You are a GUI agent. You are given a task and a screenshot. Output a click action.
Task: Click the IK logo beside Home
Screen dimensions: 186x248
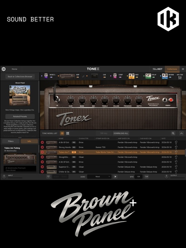(3, 69)
